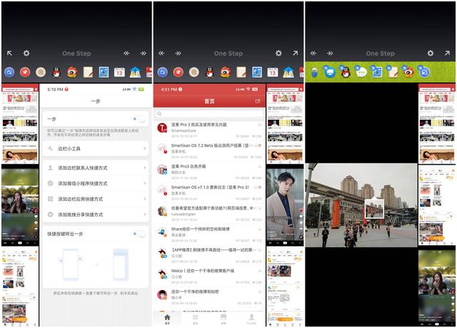Open 添加边栏联系人快捷方式 row

pyautogui.click(x=95, y=168)
